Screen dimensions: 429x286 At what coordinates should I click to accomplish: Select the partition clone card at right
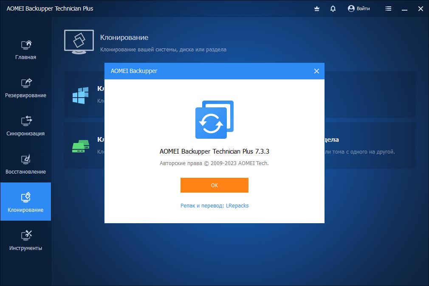[x=370, y=146]
